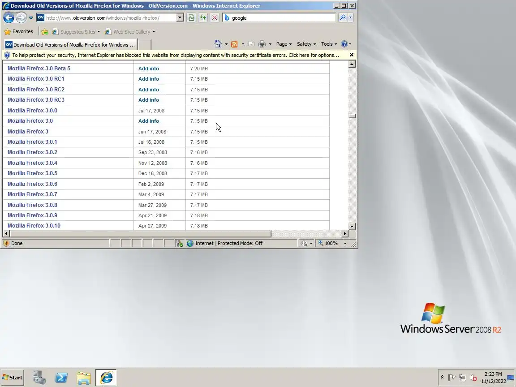Click the Action Center flag tray icon
The height and width of the screenshot is (387, 516).
point(451,378)
